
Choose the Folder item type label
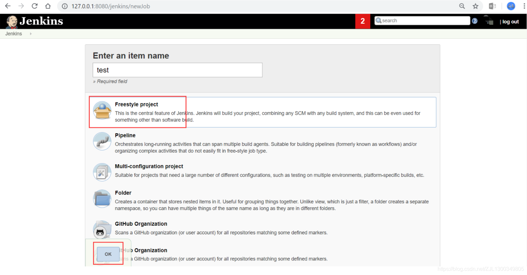[123, 193]
